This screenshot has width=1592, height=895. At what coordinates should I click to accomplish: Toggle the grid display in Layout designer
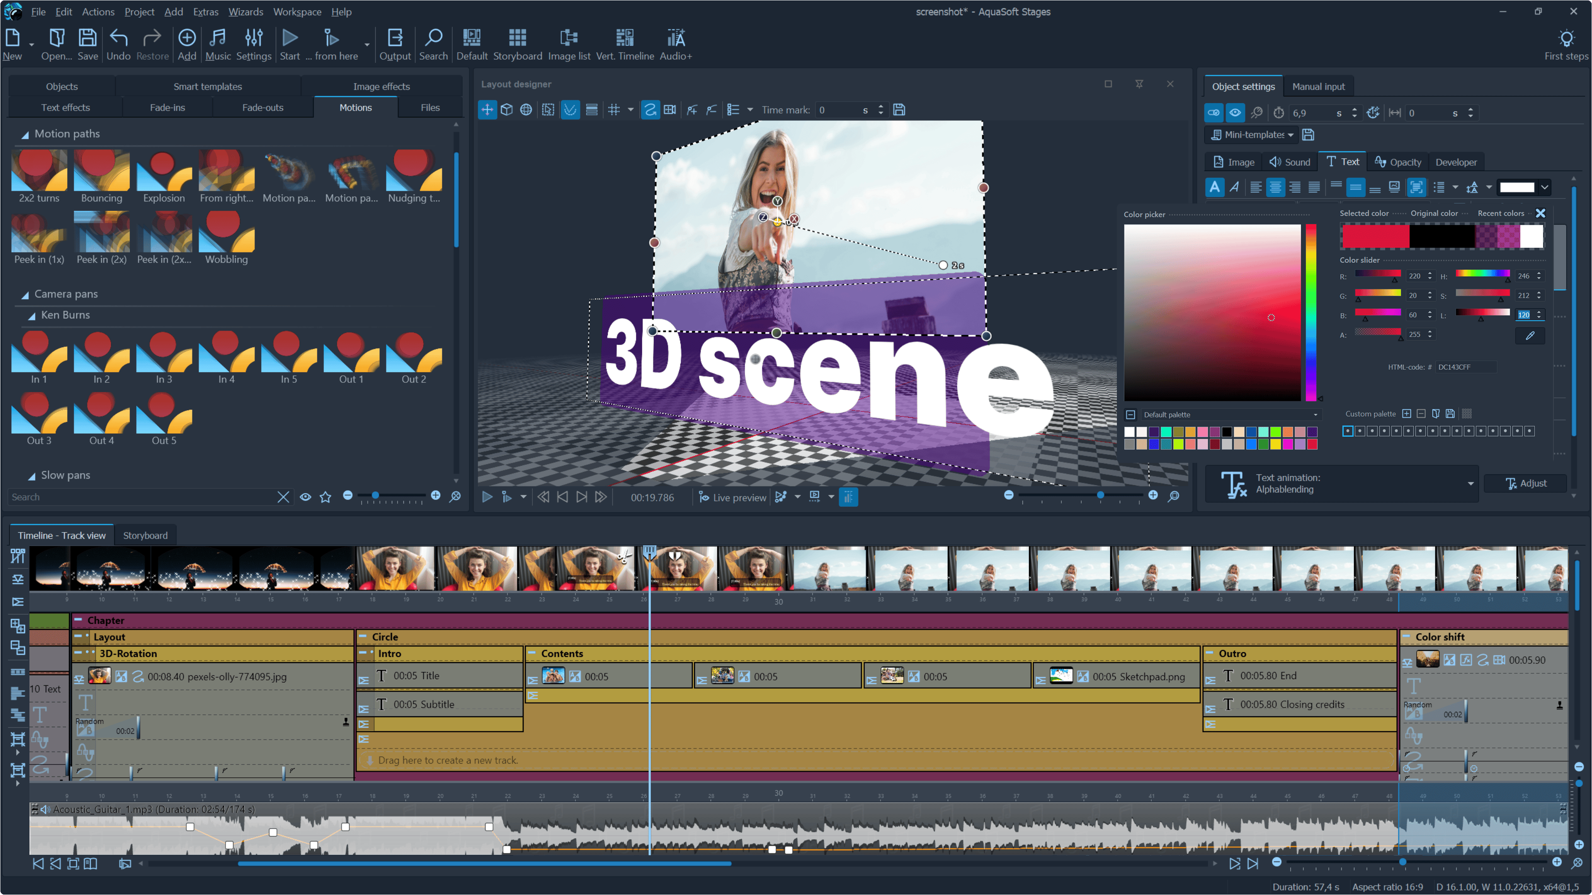614,110
